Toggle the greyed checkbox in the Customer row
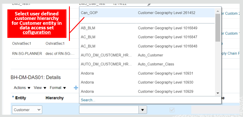Image resolution: width=243 pixels, height=117 pixels. coord(172,110)
